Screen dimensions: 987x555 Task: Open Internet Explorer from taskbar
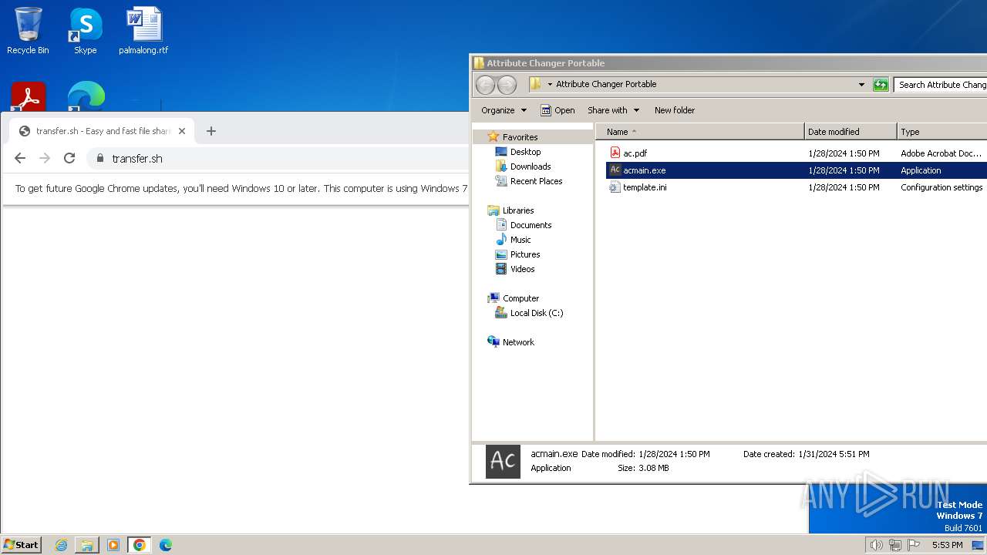point(62,545)
